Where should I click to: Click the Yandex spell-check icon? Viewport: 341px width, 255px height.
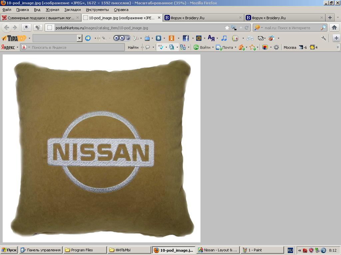point(161,47)
